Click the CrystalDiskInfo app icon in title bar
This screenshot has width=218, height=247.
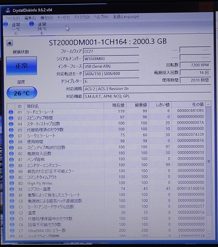click(8, 10)
